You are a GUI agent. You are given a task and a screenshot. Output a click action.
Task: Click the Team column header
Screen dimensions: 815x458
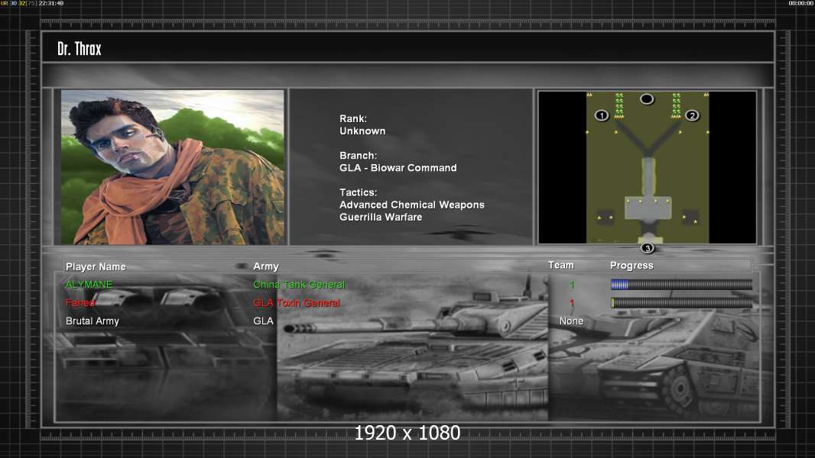click(560, 265)
